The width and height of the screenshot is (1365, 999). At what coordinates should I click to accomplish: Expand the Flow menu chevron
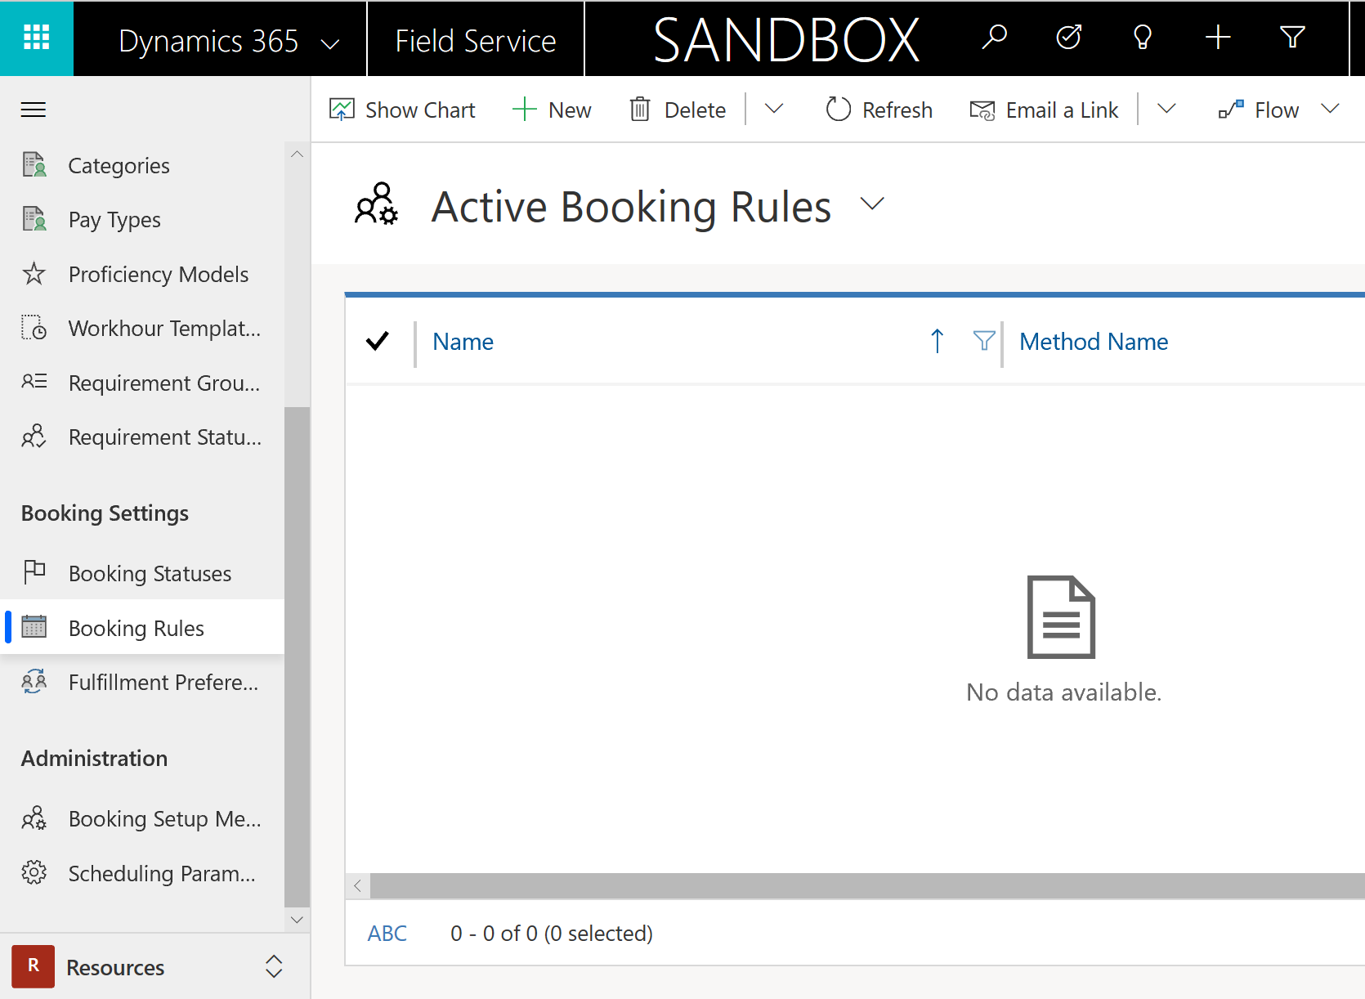point(1331,109)
